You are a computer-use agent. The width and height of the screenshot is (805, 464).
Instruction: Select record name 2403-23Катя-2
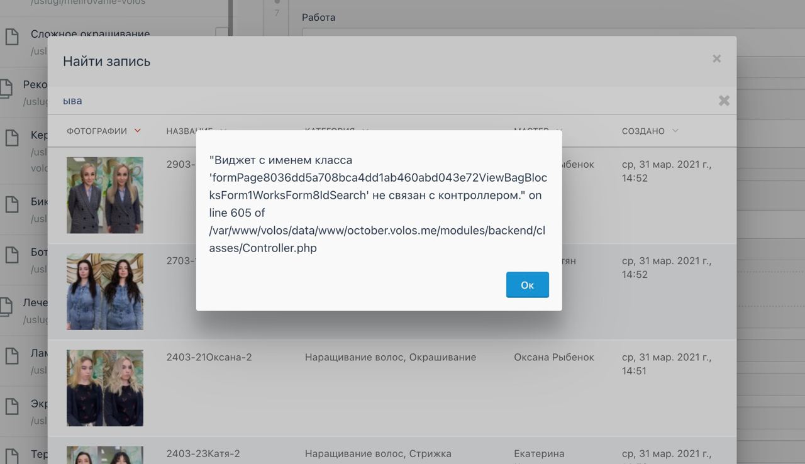click(x=203, y=453)
